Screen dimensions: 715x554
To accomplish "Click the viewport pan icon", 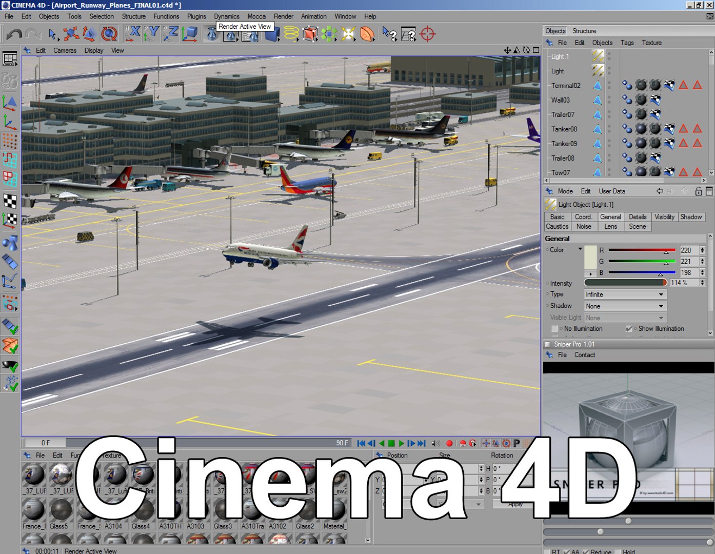I will tap(507, 50).
